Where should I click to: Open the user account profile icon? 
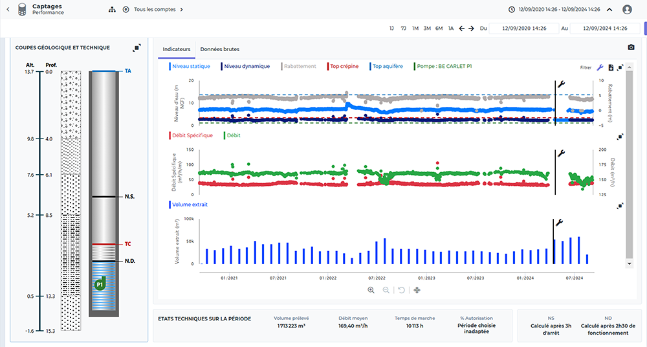tap(627, 10)
